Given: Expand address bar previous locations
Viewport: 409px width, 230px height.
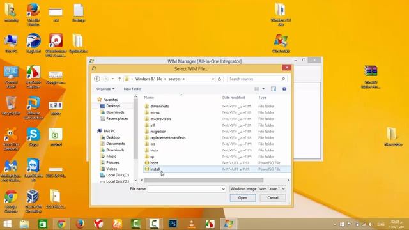Looking at the screenshot, I should click(213, 79).
